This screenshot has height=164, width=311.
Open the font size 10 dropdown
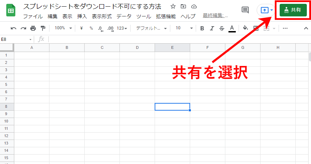point(184,28)
